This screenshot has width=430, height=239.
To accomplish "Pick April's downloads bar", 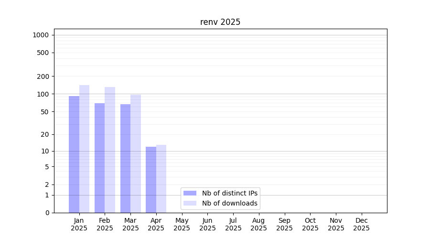I will pyautogui.click(x=161, y=179).
